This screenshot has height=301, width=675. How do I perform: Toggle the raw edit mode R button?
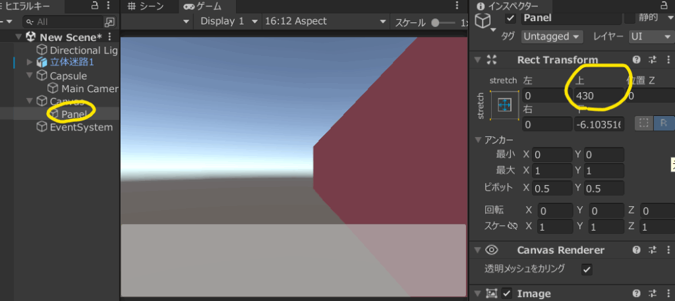click(x=663, y=123)
